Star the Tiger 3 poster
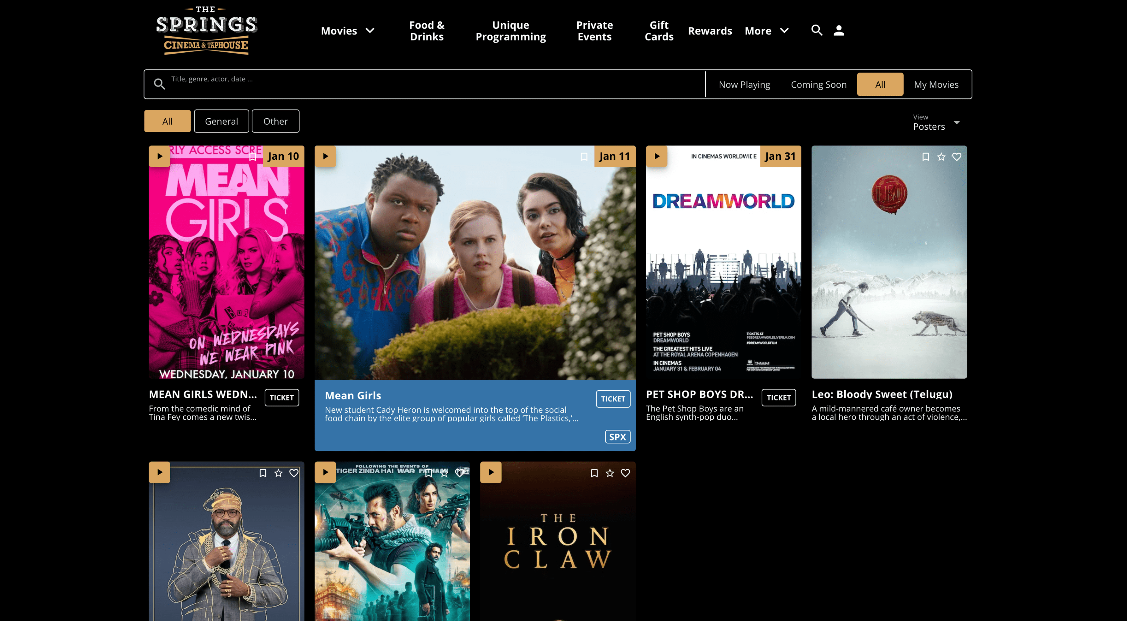1127x621 pixels. tap(444, 473)
